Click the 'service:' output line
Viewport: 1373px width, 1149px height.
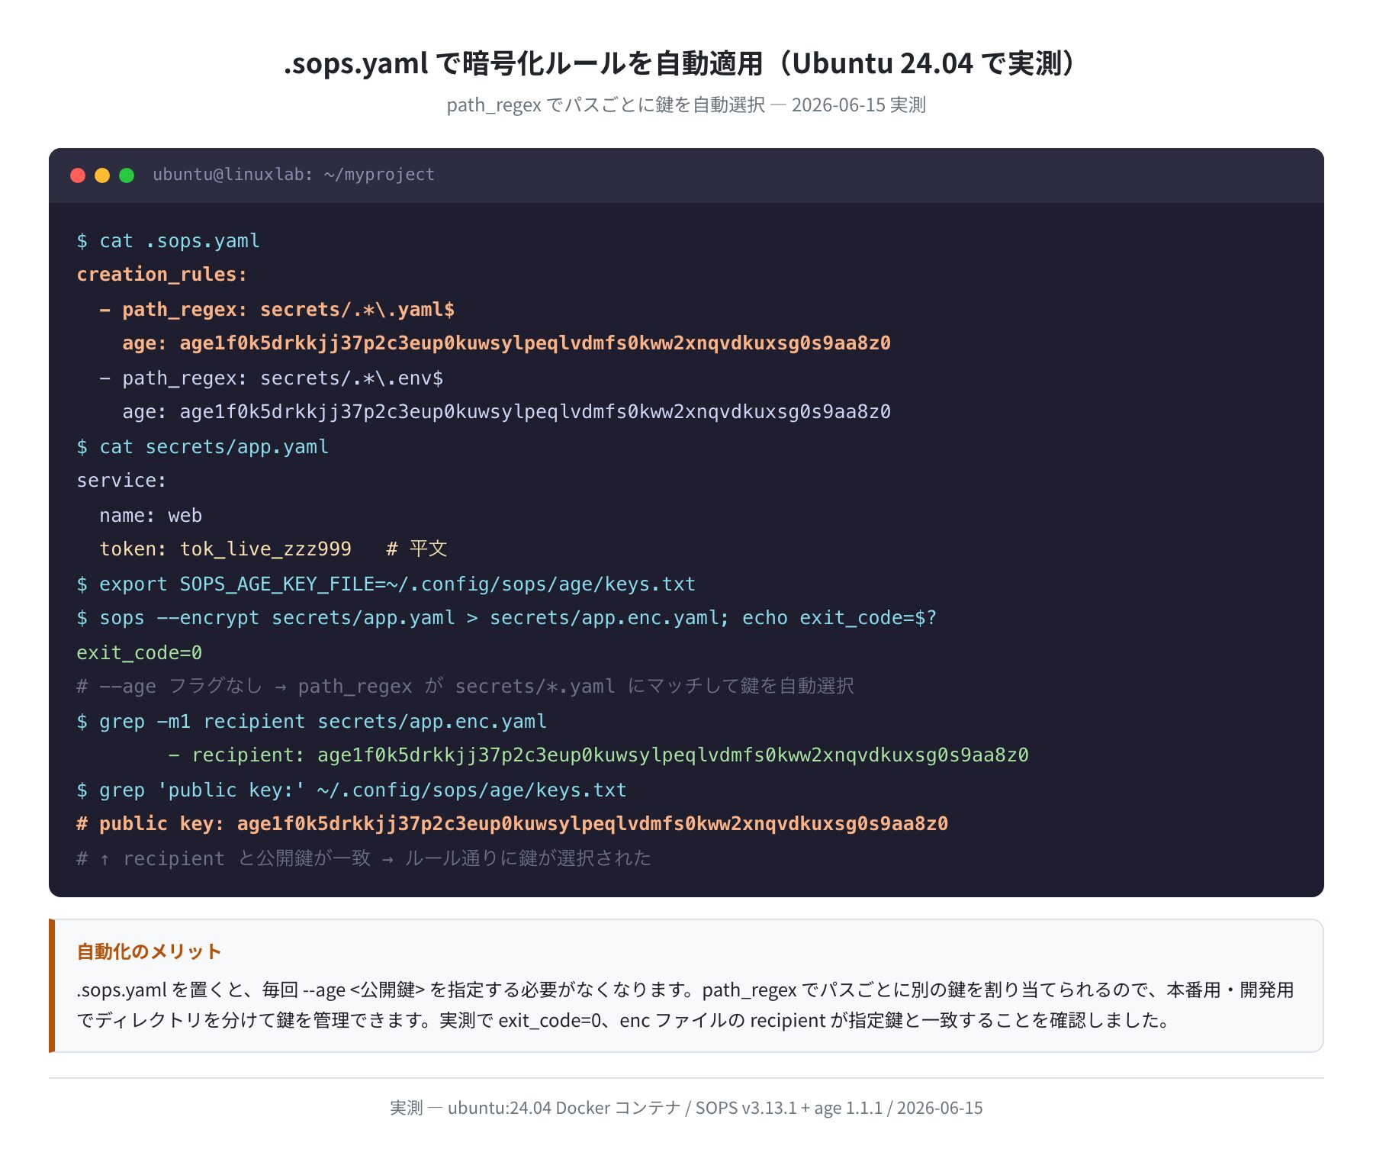[121, 481]
